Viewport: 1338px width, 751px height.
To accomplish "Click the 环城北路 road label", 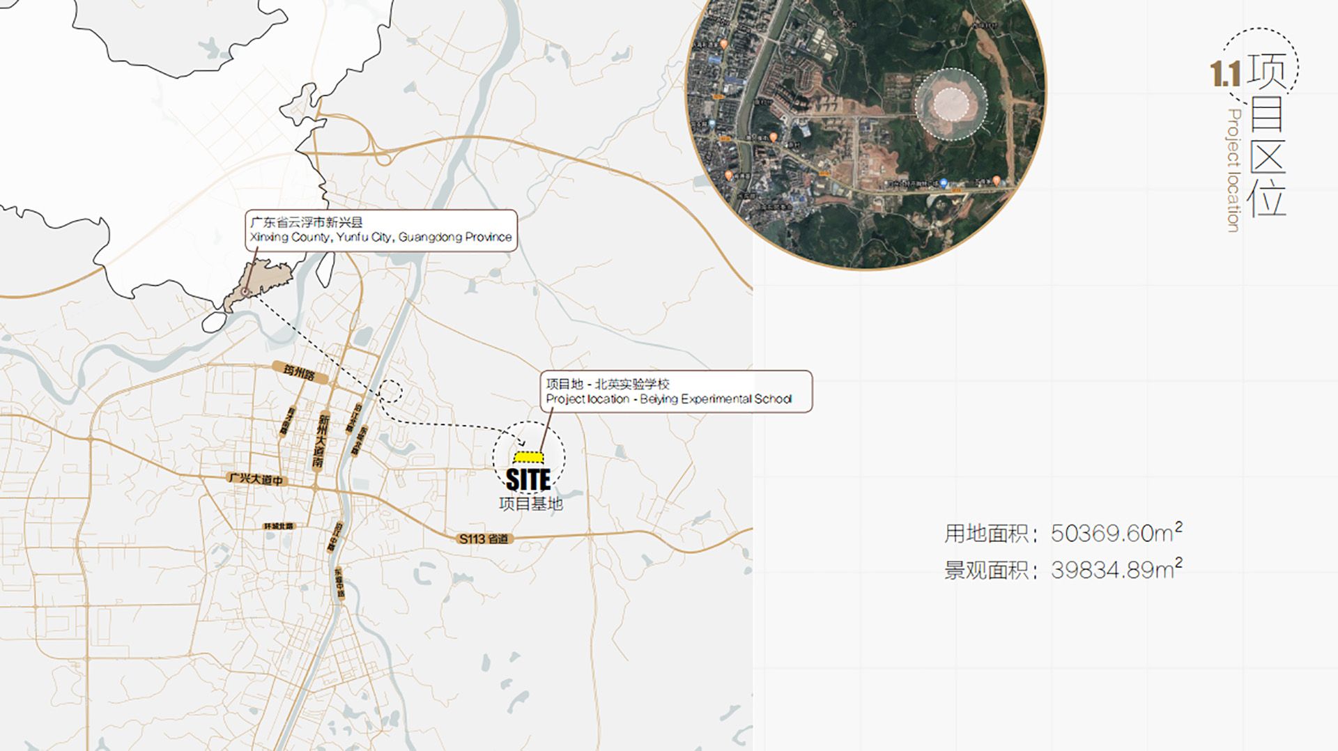I will pyautogui.click(x=278, y=526).
